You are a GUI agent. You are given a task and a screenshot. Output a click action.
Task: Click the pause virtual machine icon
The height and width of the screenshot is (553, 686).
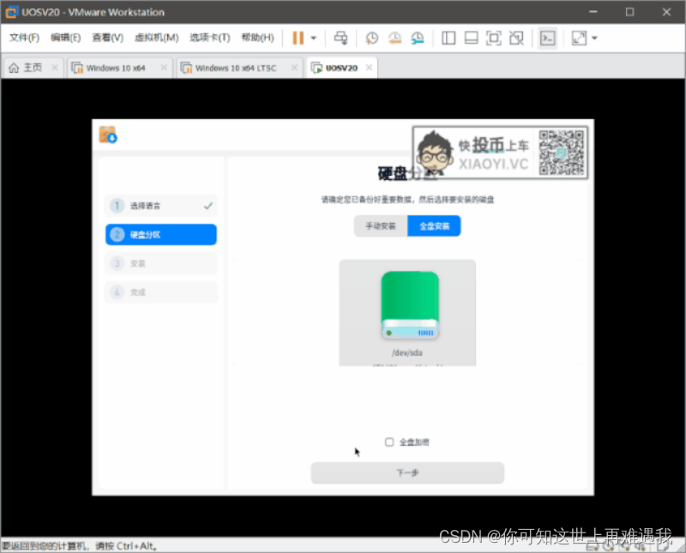point(298,38)
